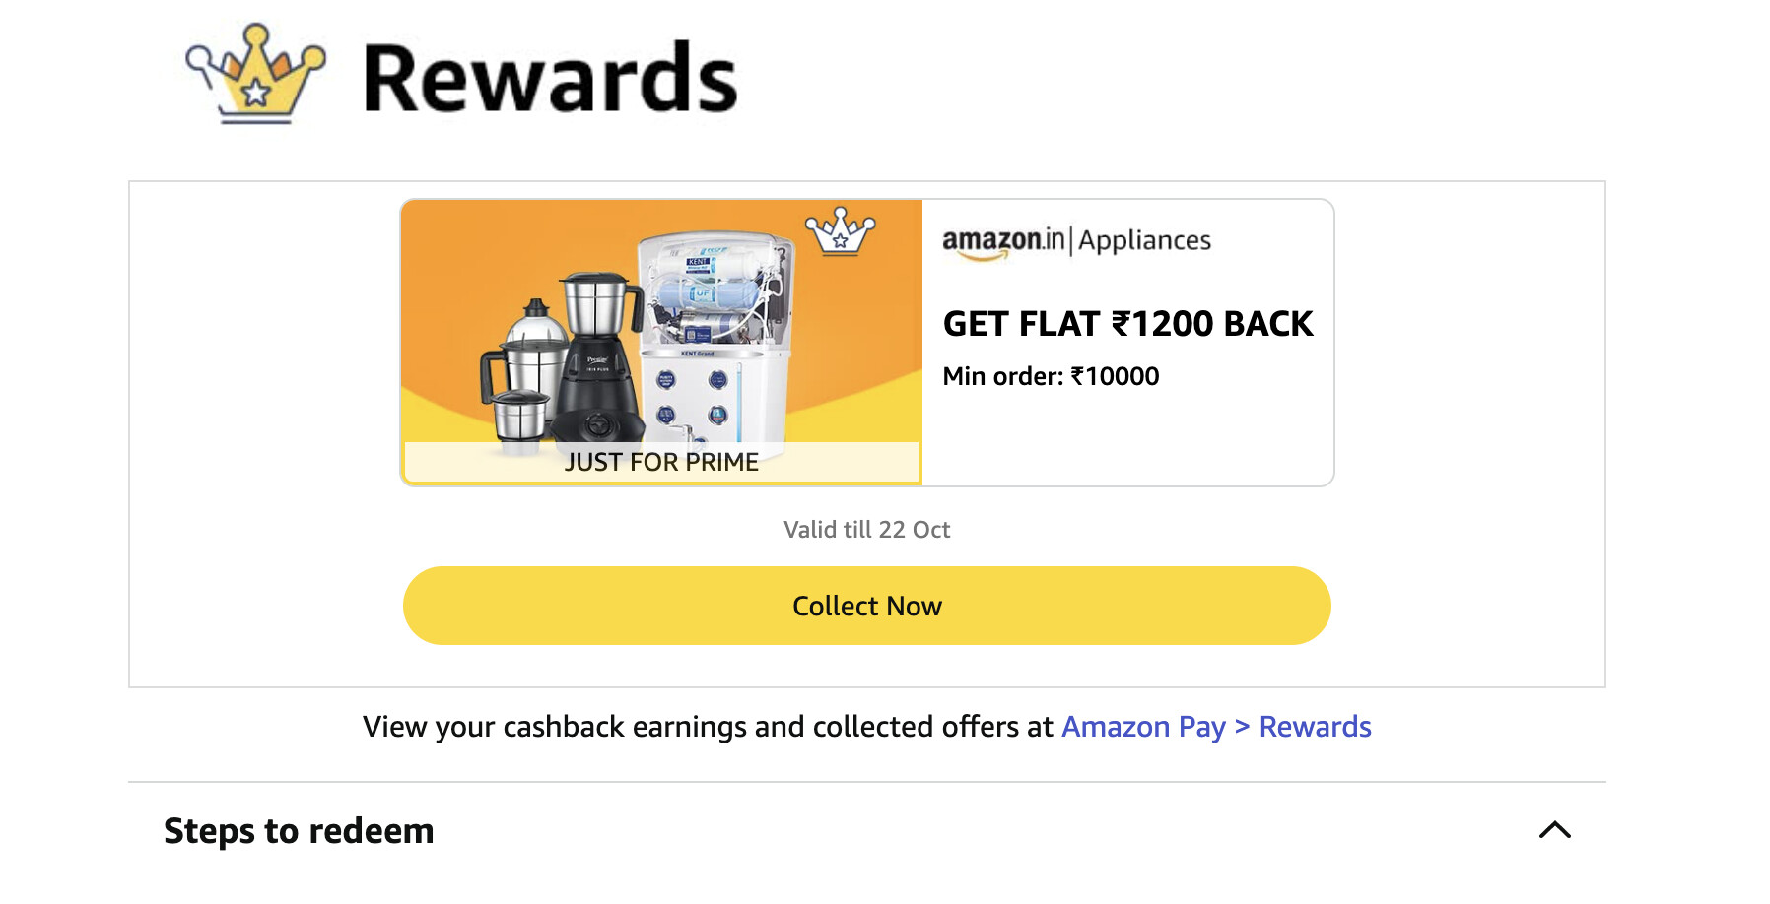Click the View your cashback earnings text
Viewport: 1770px width, 904px height.
pos(708,727)
